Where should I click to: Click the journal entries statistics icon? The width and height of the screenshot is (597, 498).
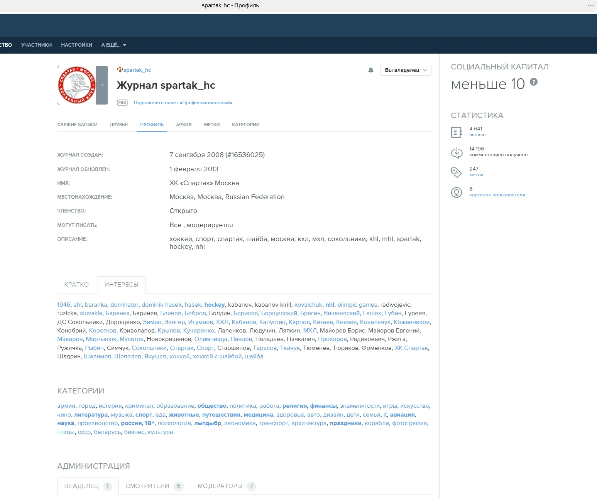457,132
